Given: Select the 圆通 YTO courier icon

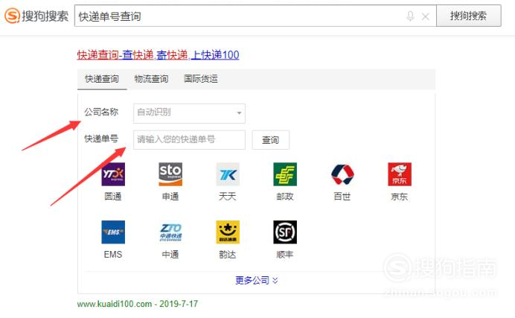Looking at the screenshot, I should (113, 174).
